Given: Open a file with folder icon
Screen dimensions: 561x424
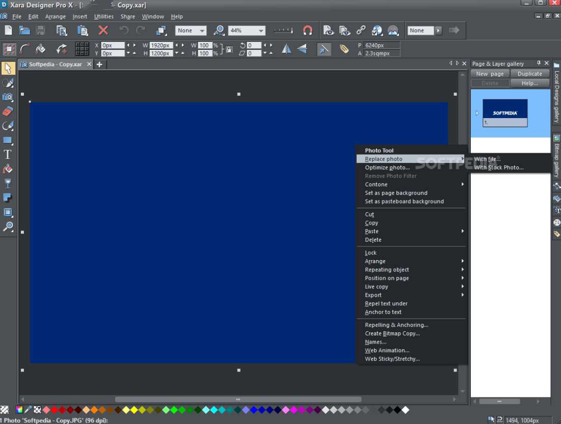Looking at the screenshot, I should click(x=24, y=31).
